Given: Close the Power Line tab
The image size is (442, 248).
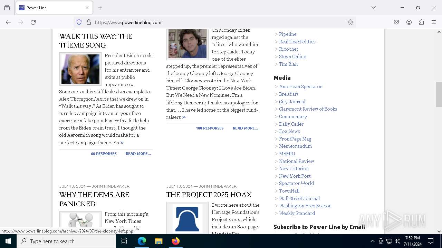Looking at the screenshot, I should click(x=87, y=8).
